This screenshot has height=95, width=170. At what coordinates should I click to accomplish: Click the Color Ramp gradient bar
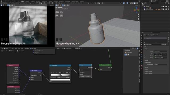60,75
